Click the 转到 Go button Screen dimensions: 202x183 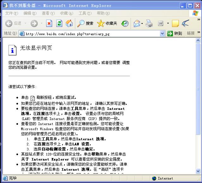tap(174, 34)
